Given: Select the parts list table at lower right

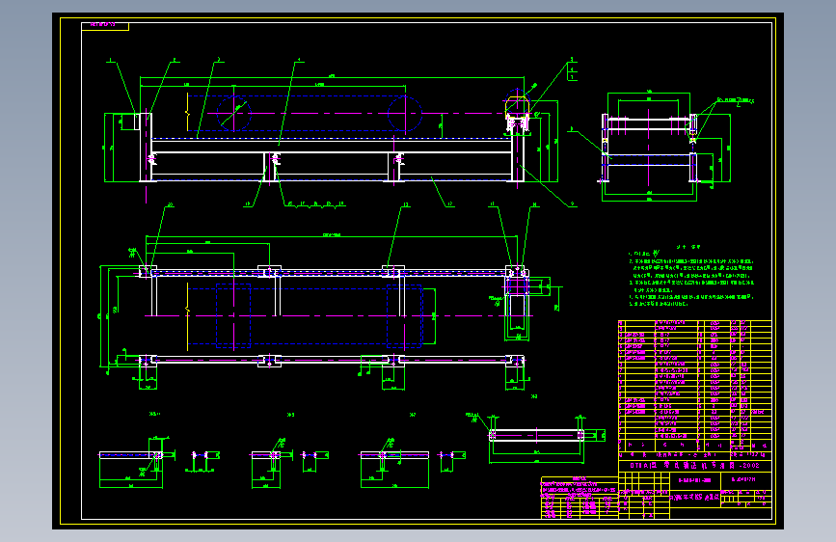Looking at the screenshot, I should pos(694,386).
